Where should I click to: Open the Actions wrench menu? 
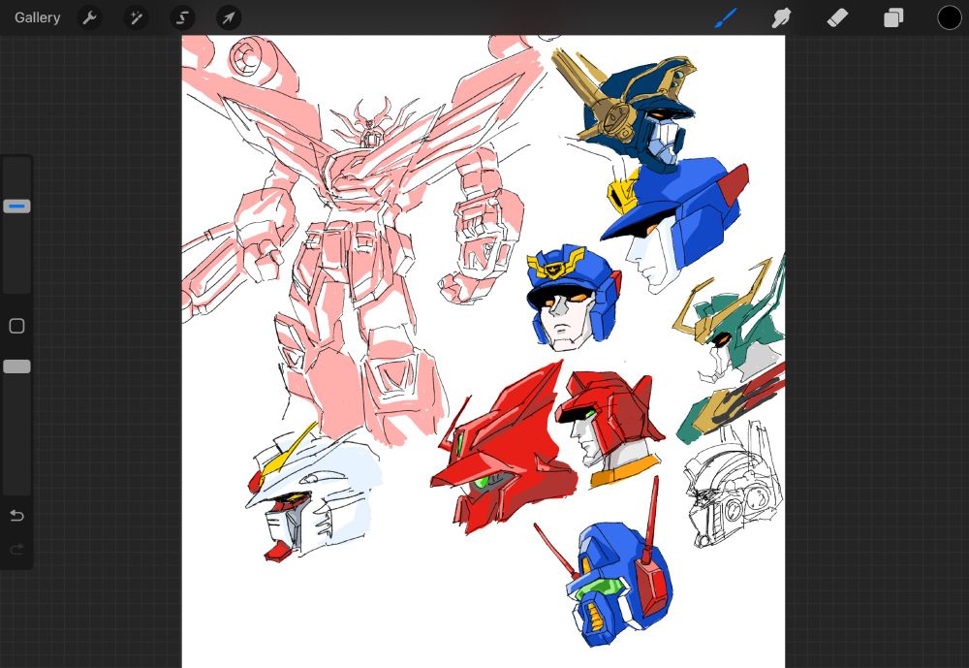89,18
